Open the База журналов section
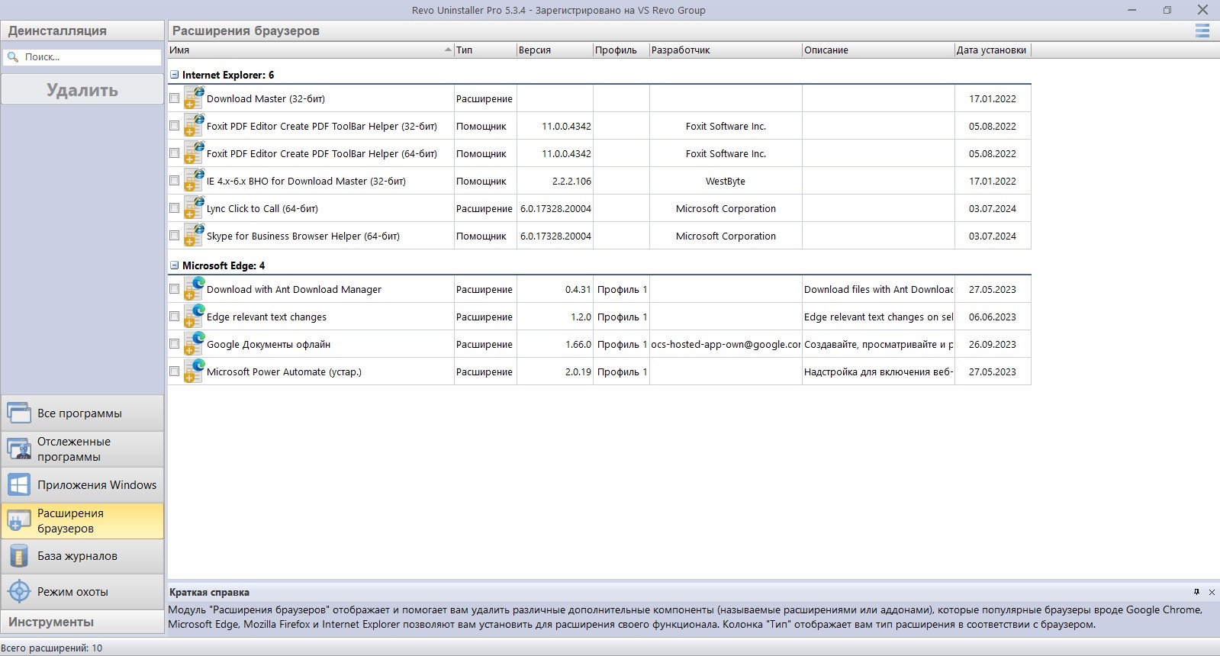Viewport: 1220px width, 656px height. pos(82,556)
